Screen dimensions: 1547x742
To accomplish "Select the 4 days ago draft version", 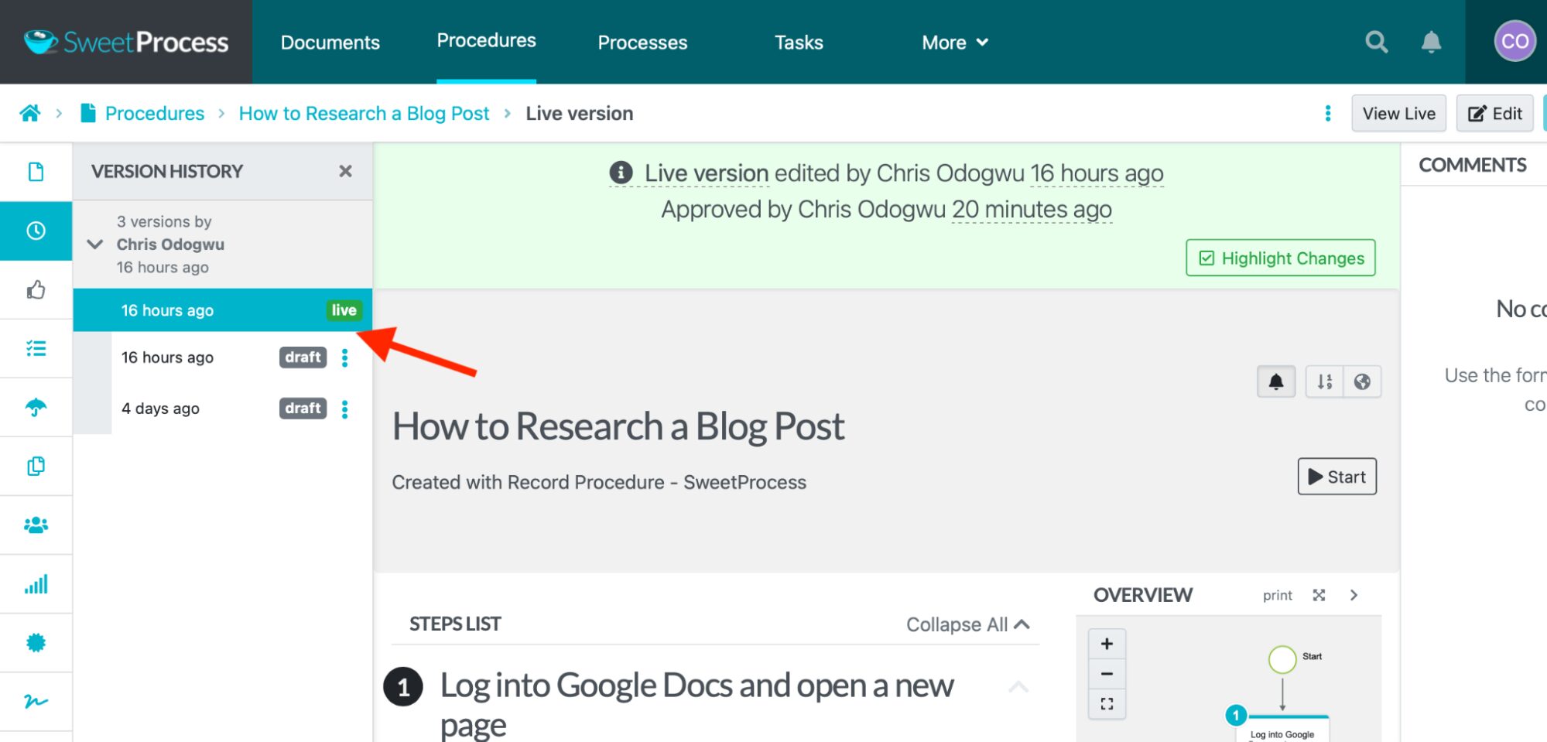I will pos(161,409).
